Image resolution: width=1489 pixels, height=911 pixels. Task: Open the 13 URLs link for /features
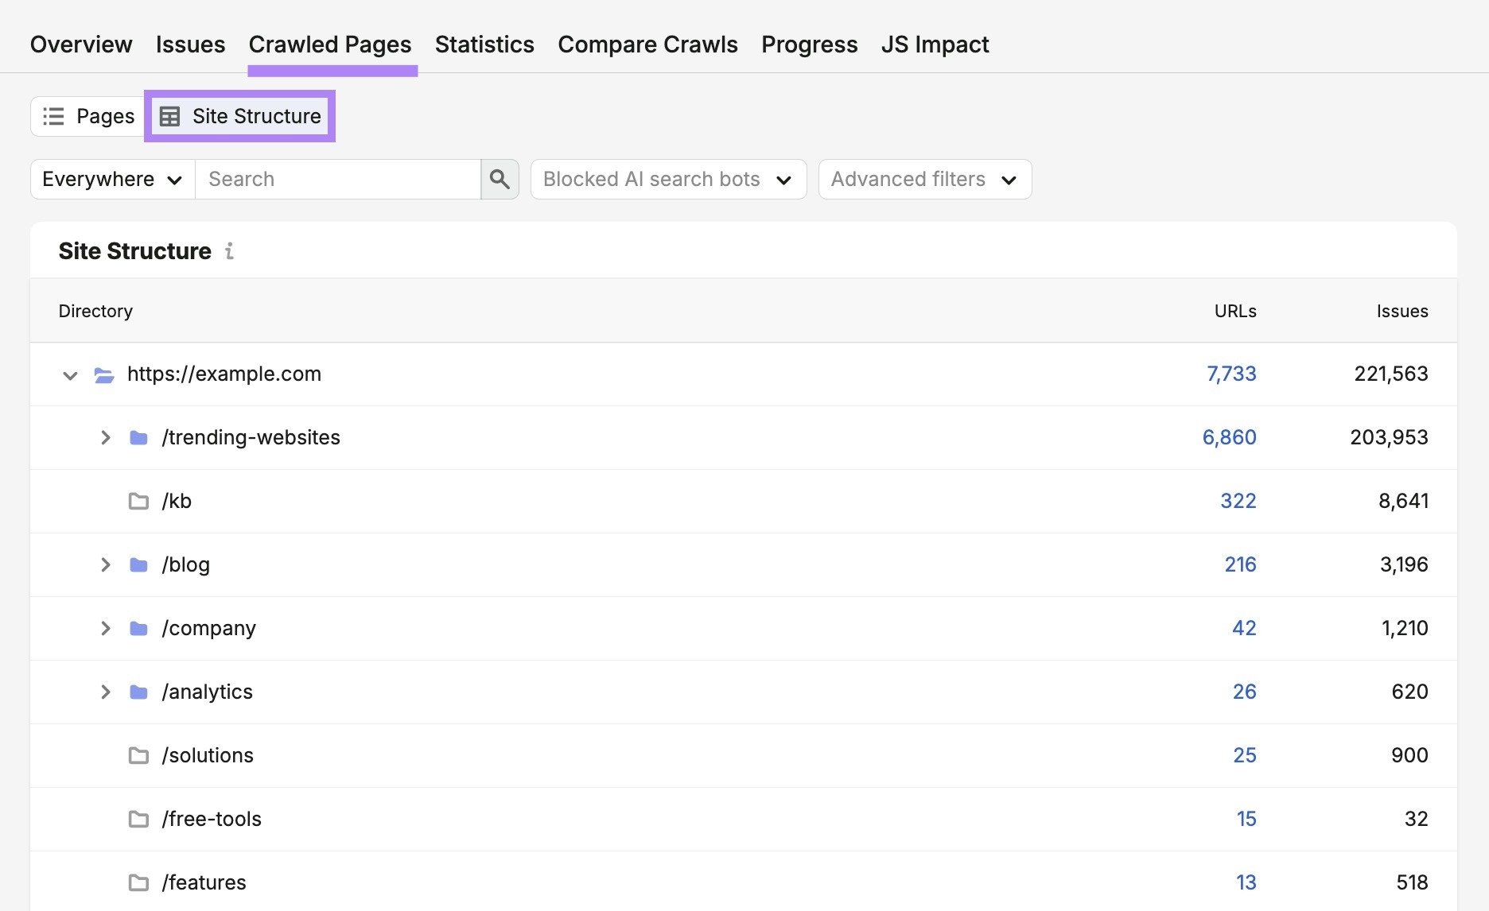click(x=1246, y=882)
